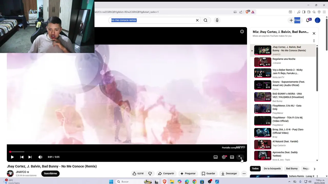The image size is (328, 184).
Task: Mute the video volume
Action: click(x=40, y=157)
